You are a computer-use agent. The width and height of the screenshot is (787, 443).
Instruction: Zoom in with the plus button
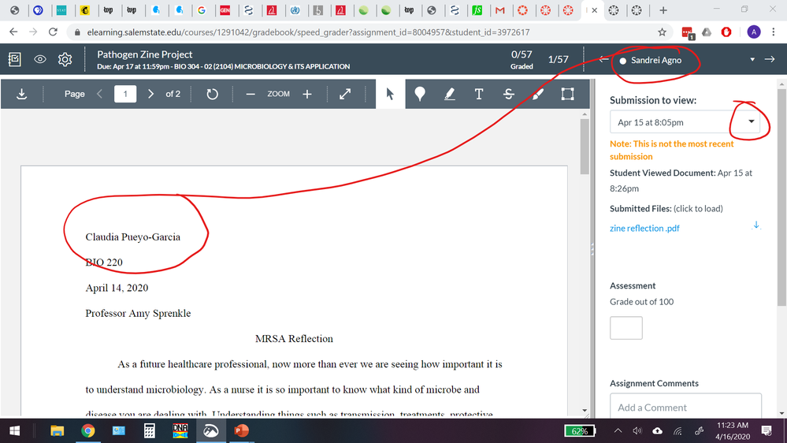307,94
